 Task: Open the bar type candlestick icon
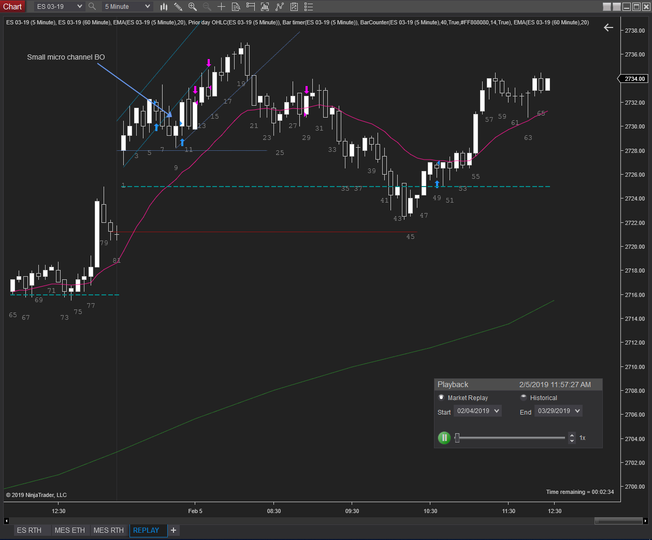(164, 6)
